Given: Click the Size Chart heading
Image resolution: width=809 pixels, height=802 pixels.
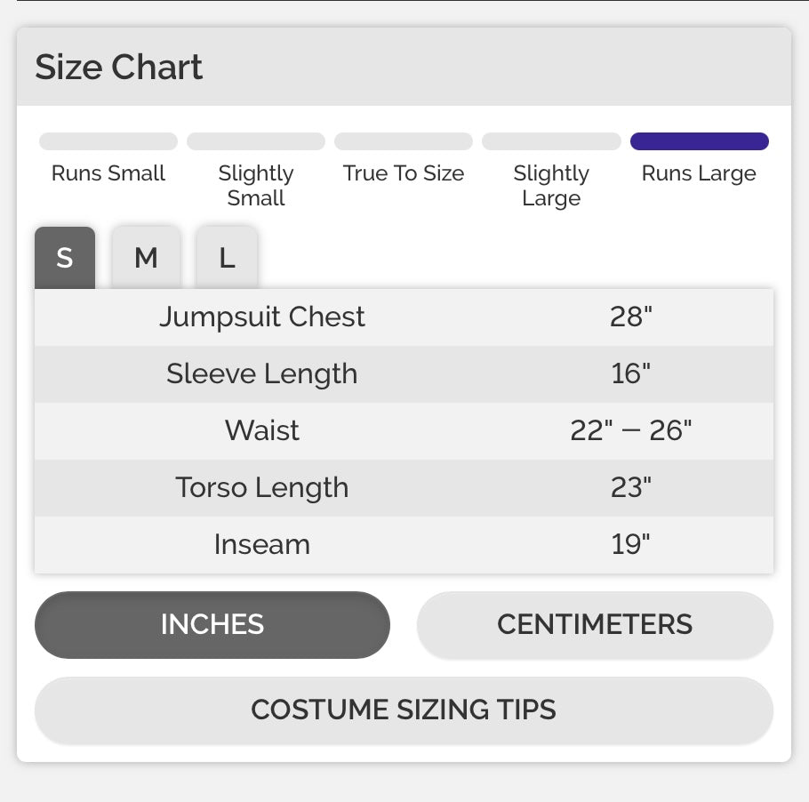Looking at the screenshot, I should click(x=119, y=68).
